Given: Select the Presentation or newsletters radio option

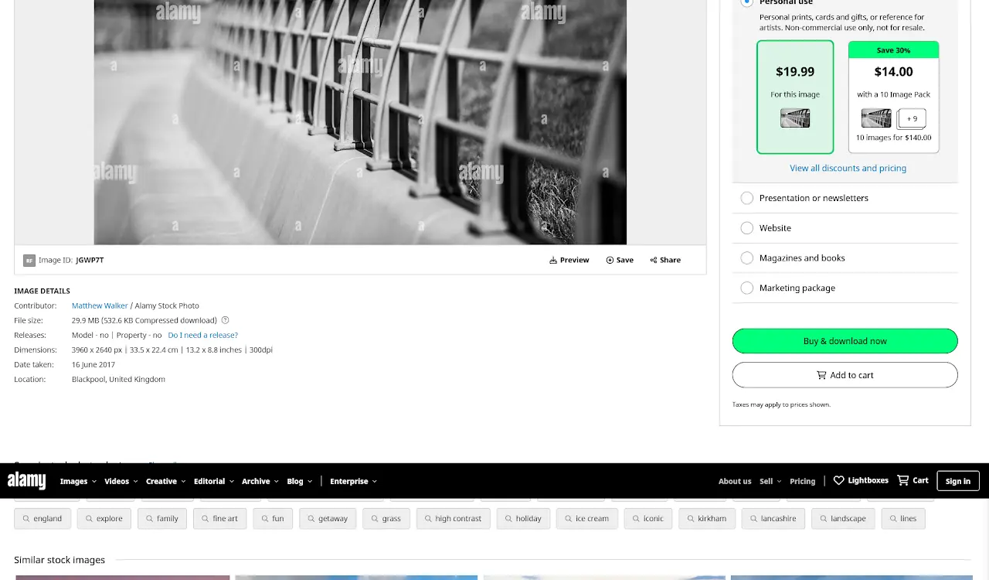Looking at the screenshot, I should point(746,198).
